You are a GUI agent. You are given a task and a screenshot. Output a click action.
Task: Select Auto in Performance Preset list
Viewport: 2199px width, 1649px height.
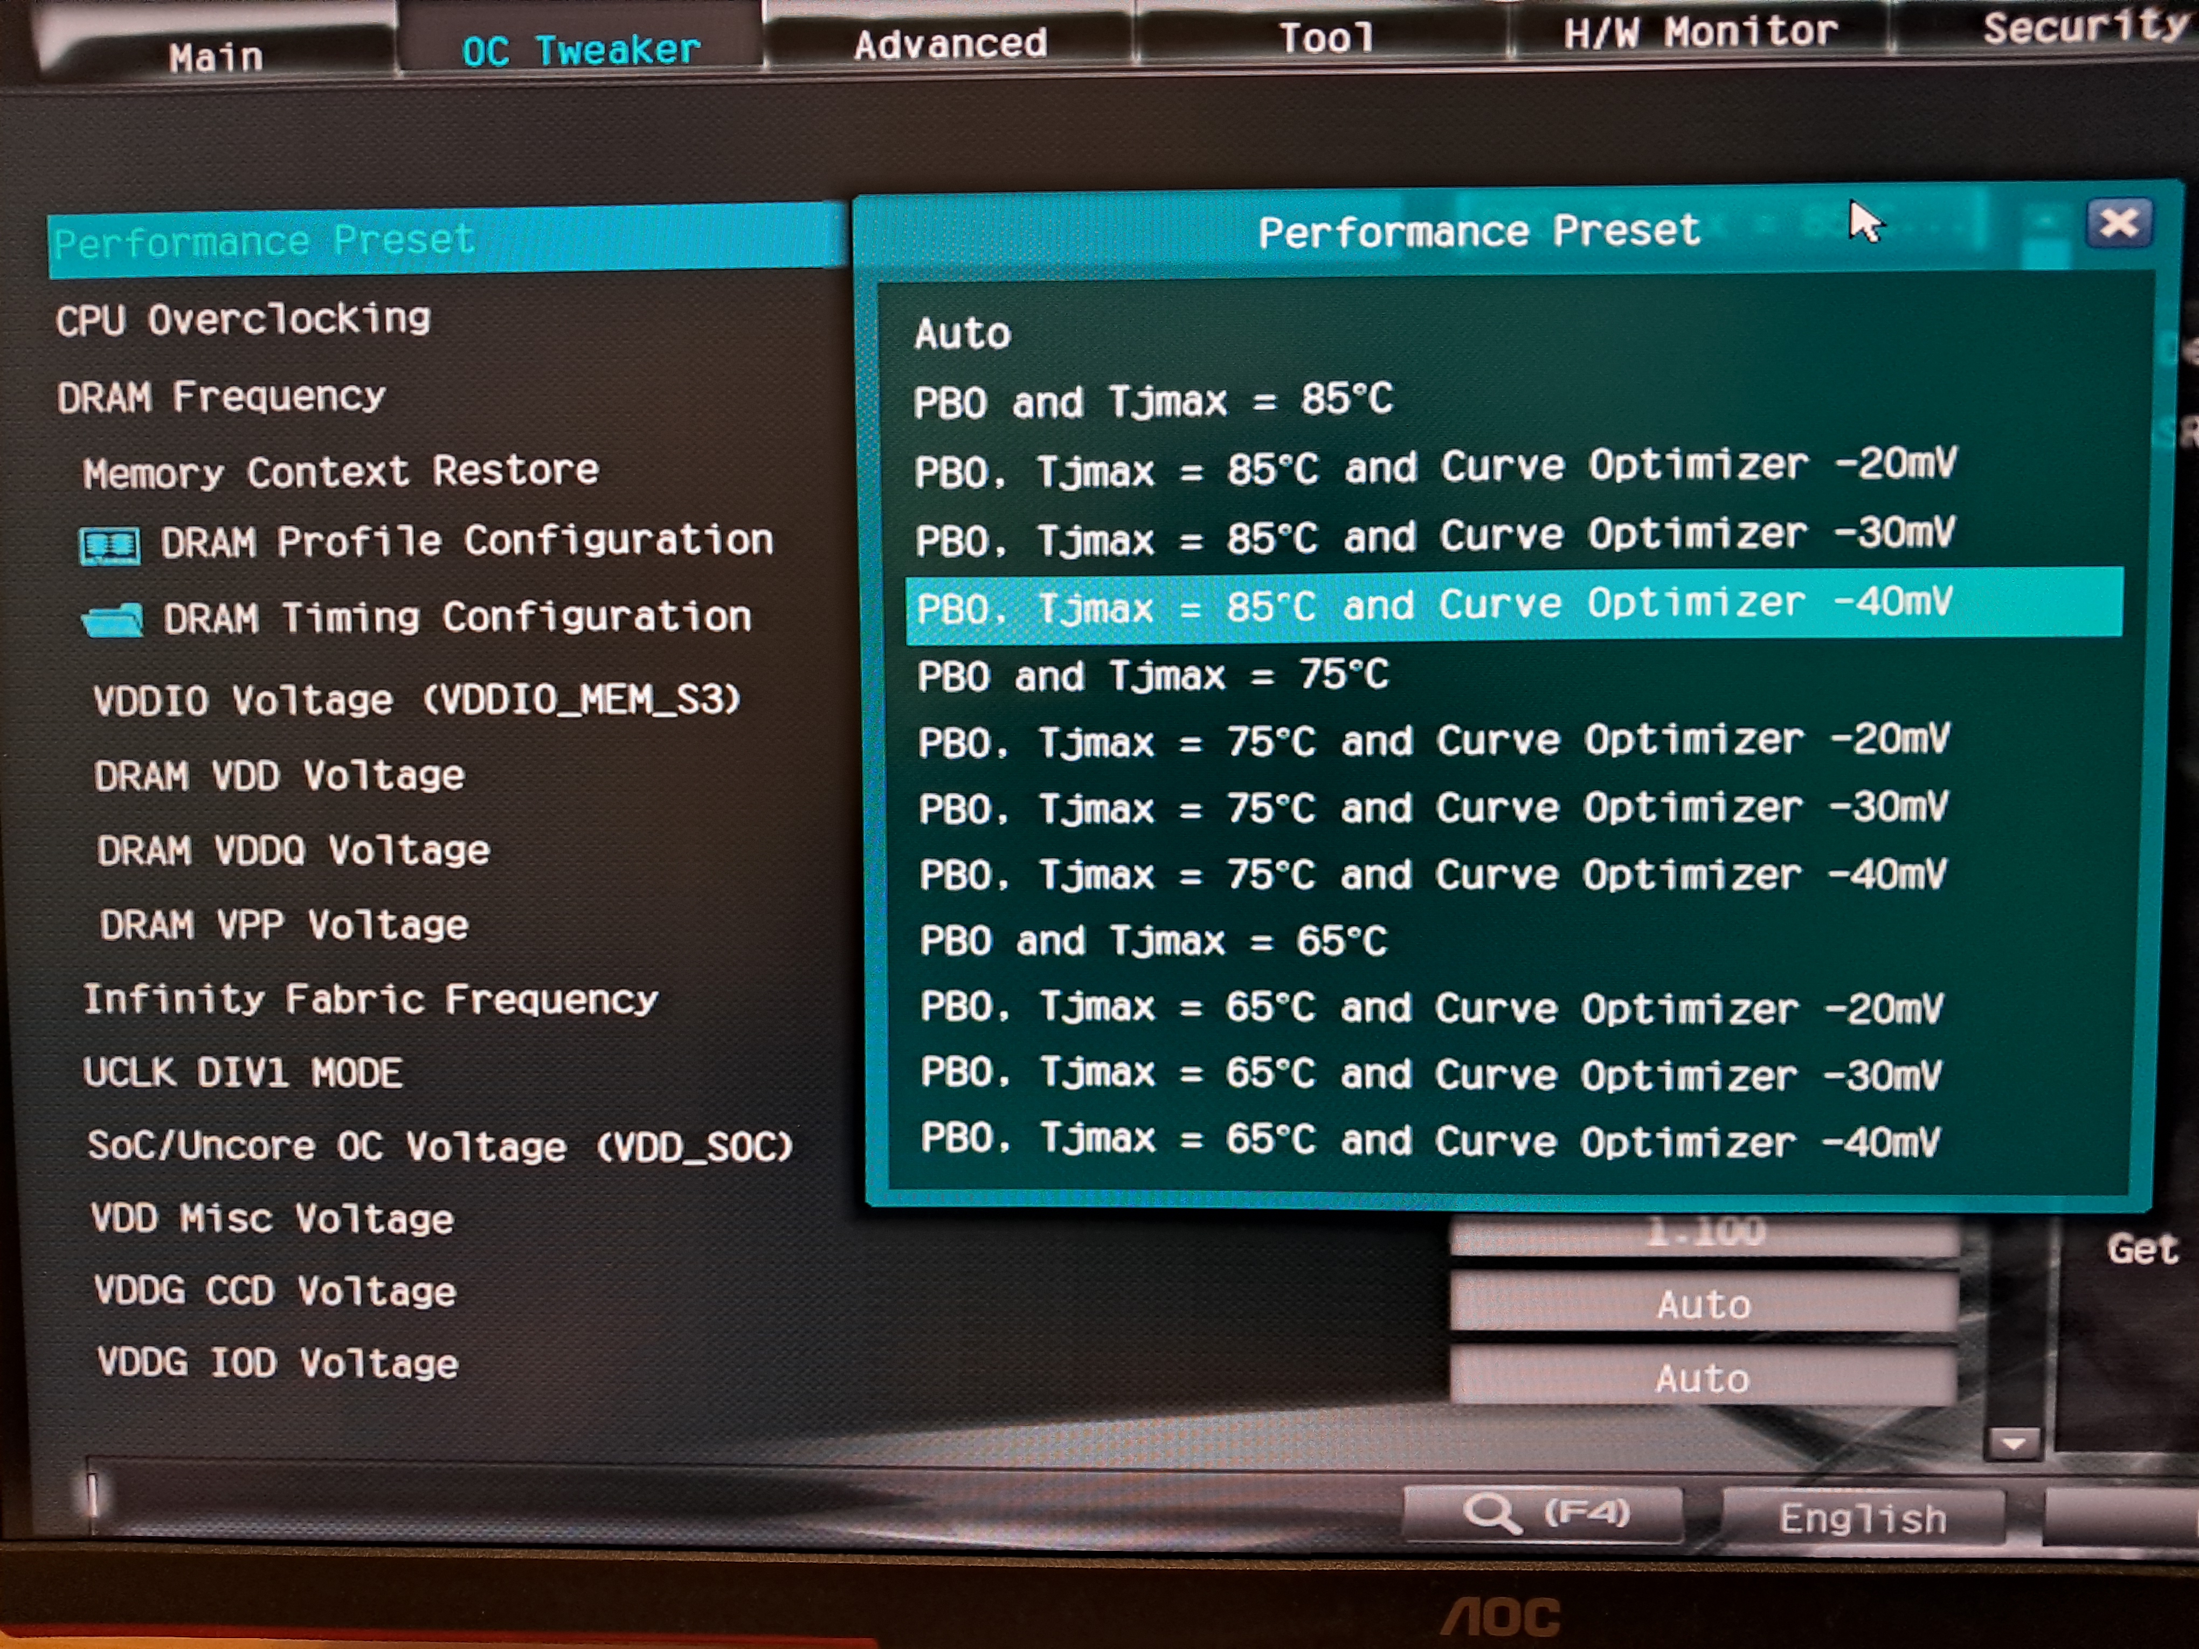click(x=962, y=334)
